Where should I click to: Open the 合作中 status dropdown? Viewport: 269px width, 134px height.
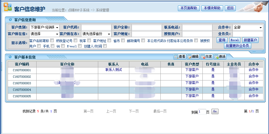tap(247, 27)
